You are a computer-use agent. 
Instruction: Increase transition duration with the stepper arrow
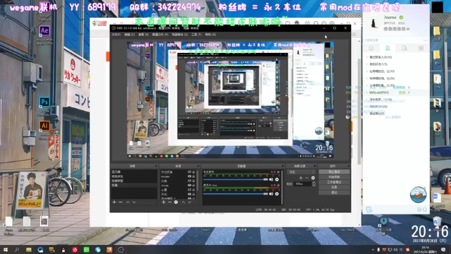click(314, 183)
